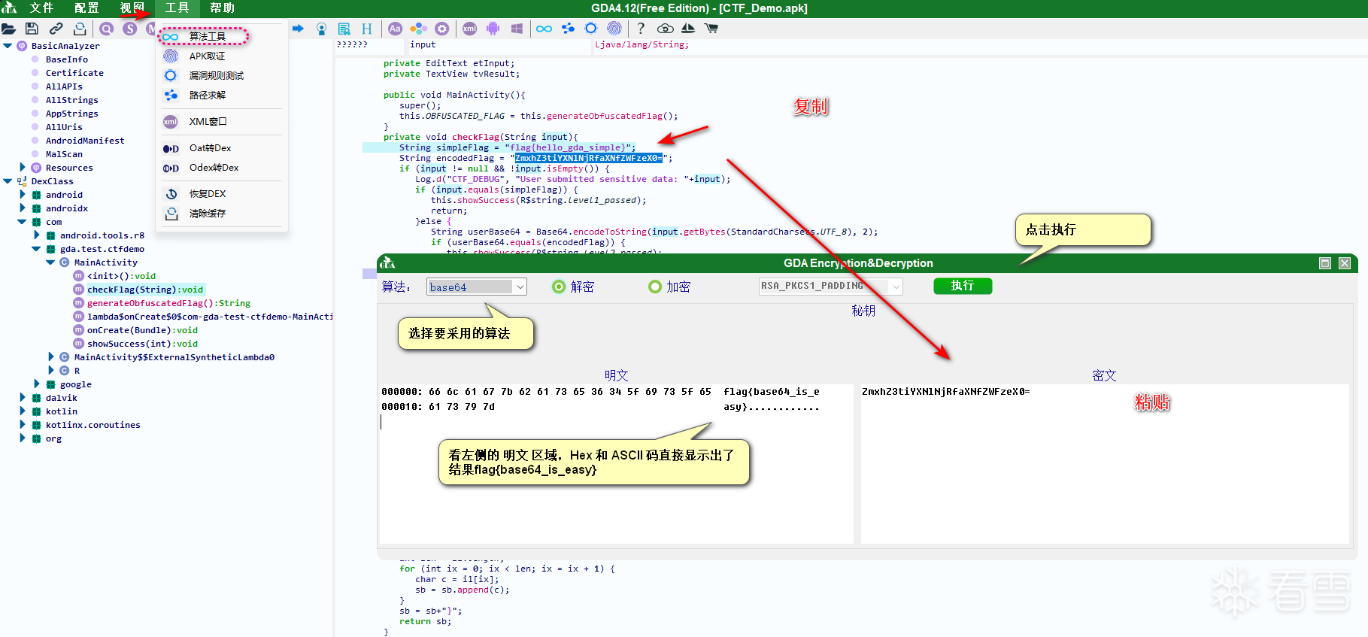Collapse the gda.test.ctfdemo package node
This screenshot has width=1368, height=637.
click(36, 249)
